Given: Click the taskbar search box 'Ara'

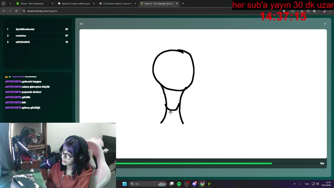Looking at the screenshot, I should pos(148,184).
